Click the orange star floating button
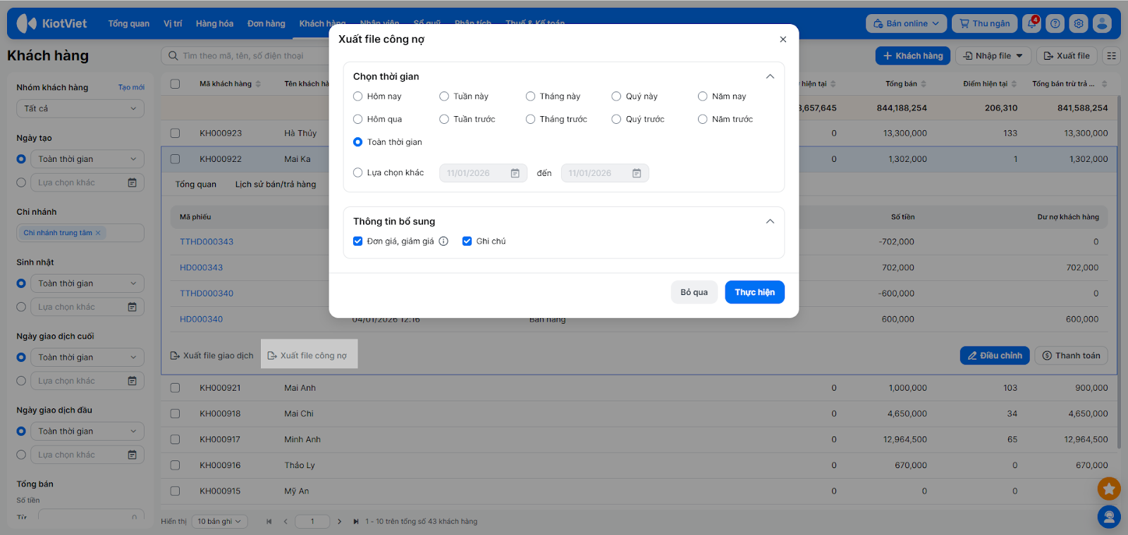1128x535 pixels. [x=1109, y=489]
